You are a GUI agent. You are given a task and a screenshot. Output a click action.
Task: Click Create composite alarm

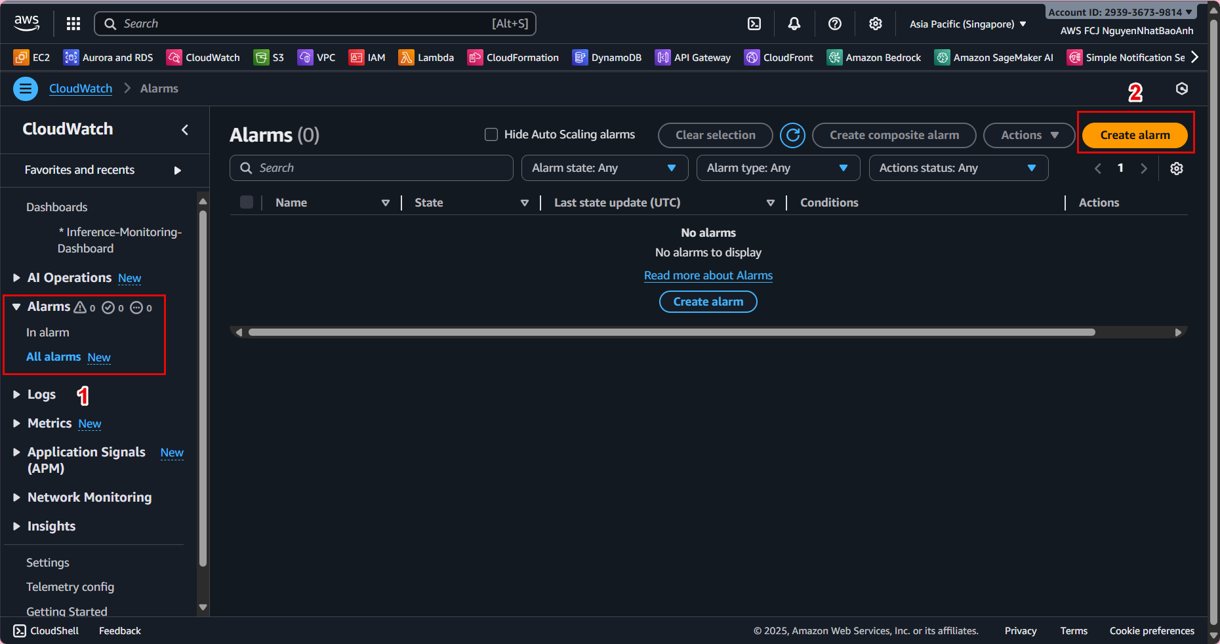pos(894,135)
